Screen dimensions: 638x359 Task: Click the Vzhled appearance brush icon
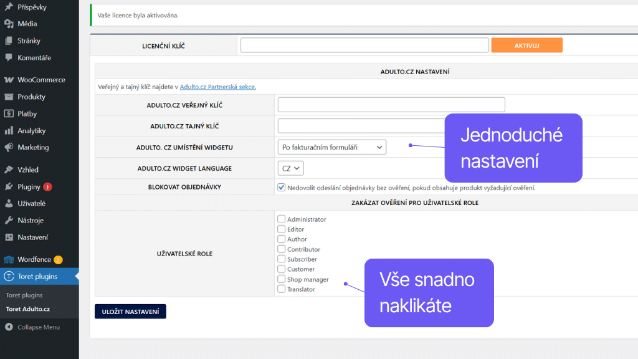tap(7, 169)
